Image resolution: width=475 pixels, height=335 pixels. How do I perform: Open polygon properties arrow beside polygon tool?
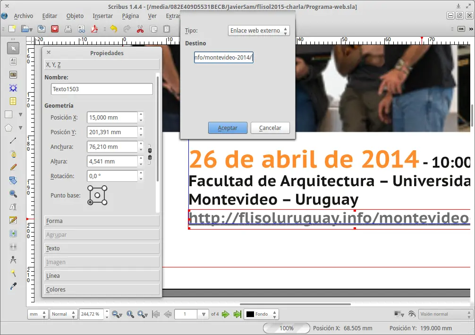[21, 128]
